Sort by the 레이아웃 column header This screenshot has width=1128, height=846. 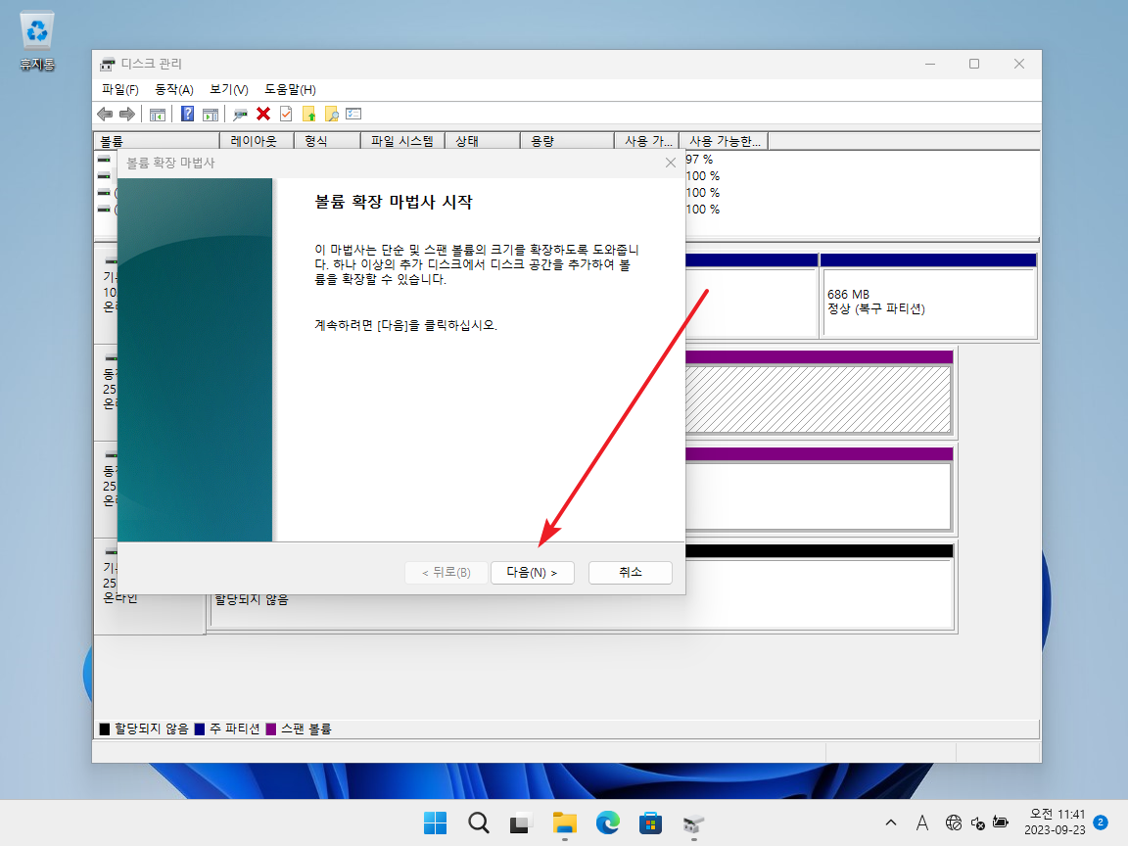[257, 141]
